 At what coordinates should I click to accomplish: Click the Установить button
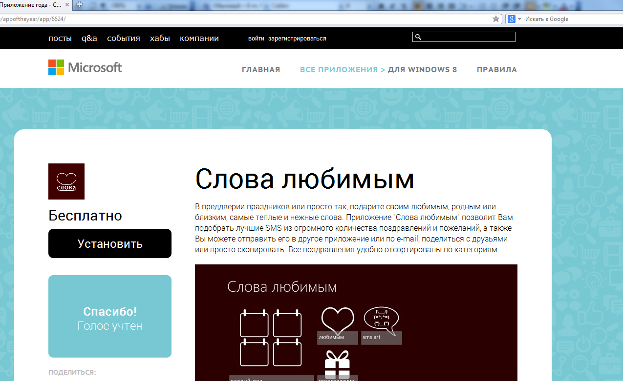point(110,243)
